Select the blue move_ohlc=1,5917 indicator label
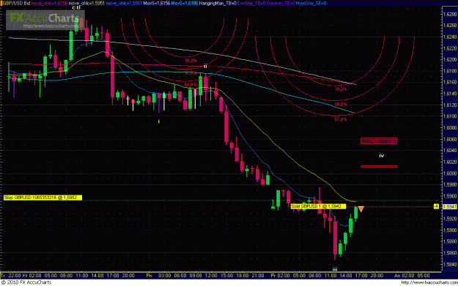The image size is (458, 286). pyautogui.click(x=124, y=3)
